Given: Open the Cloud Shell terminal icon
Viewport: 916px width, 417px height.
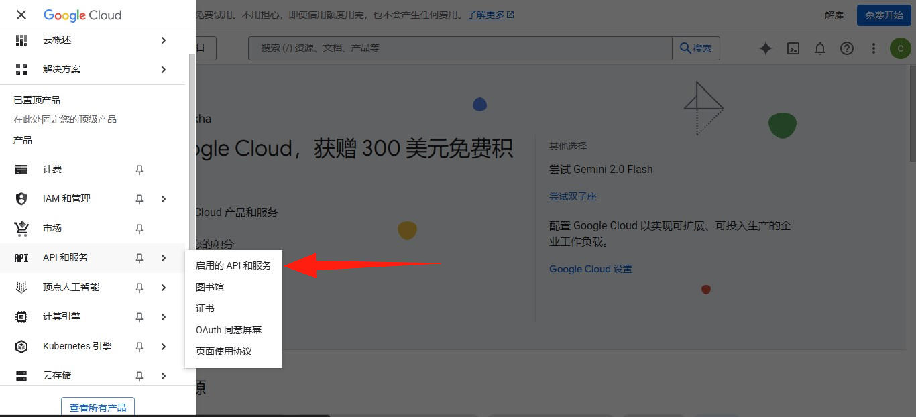Looking at the screenshot, I should click(793, 48).
